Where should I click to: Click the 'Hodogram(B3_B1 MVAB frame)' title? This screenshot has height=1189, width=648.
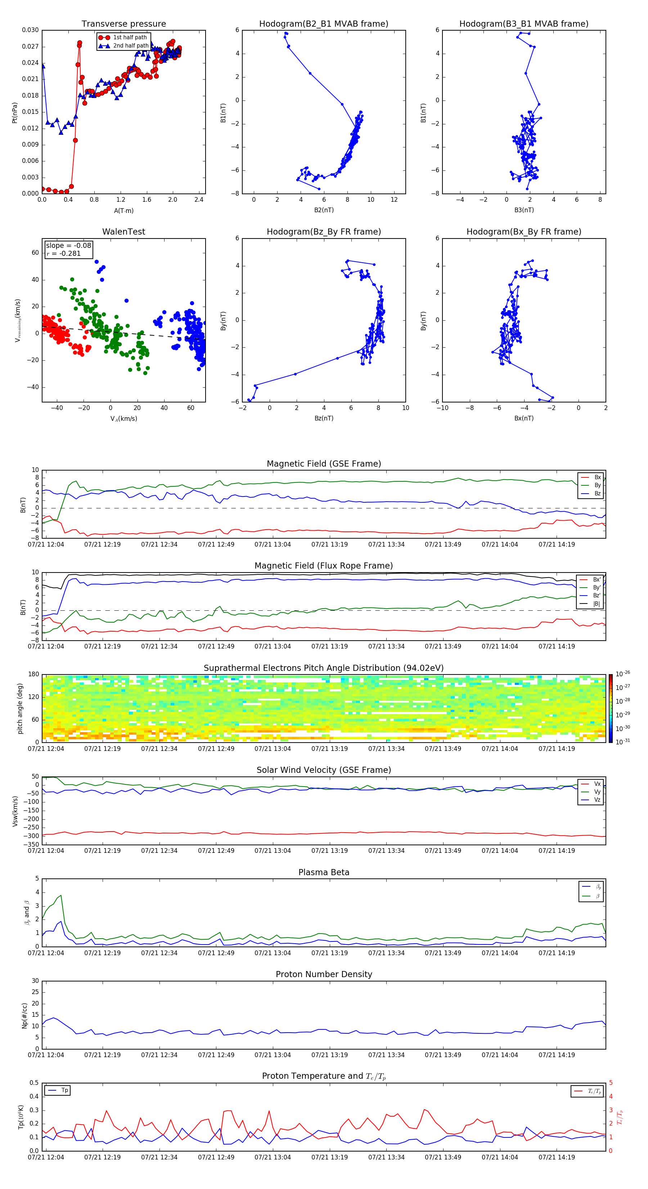(524, 23)
